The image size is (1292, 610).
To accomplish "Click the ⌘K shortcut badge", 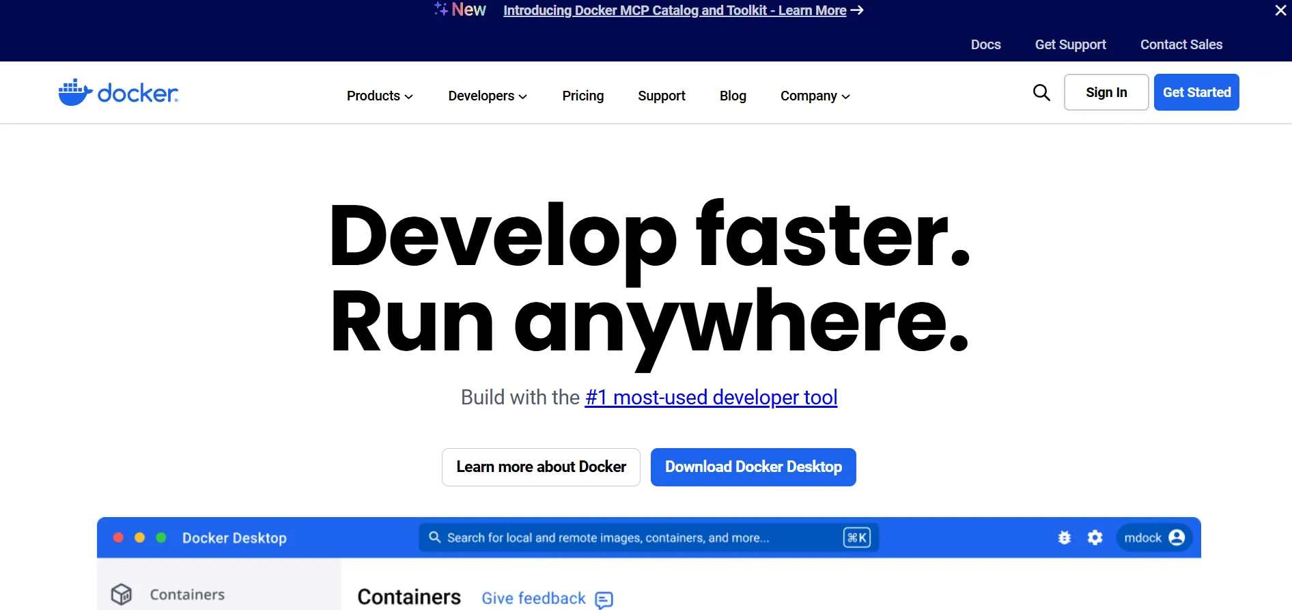I will click(x=857, y=538).
